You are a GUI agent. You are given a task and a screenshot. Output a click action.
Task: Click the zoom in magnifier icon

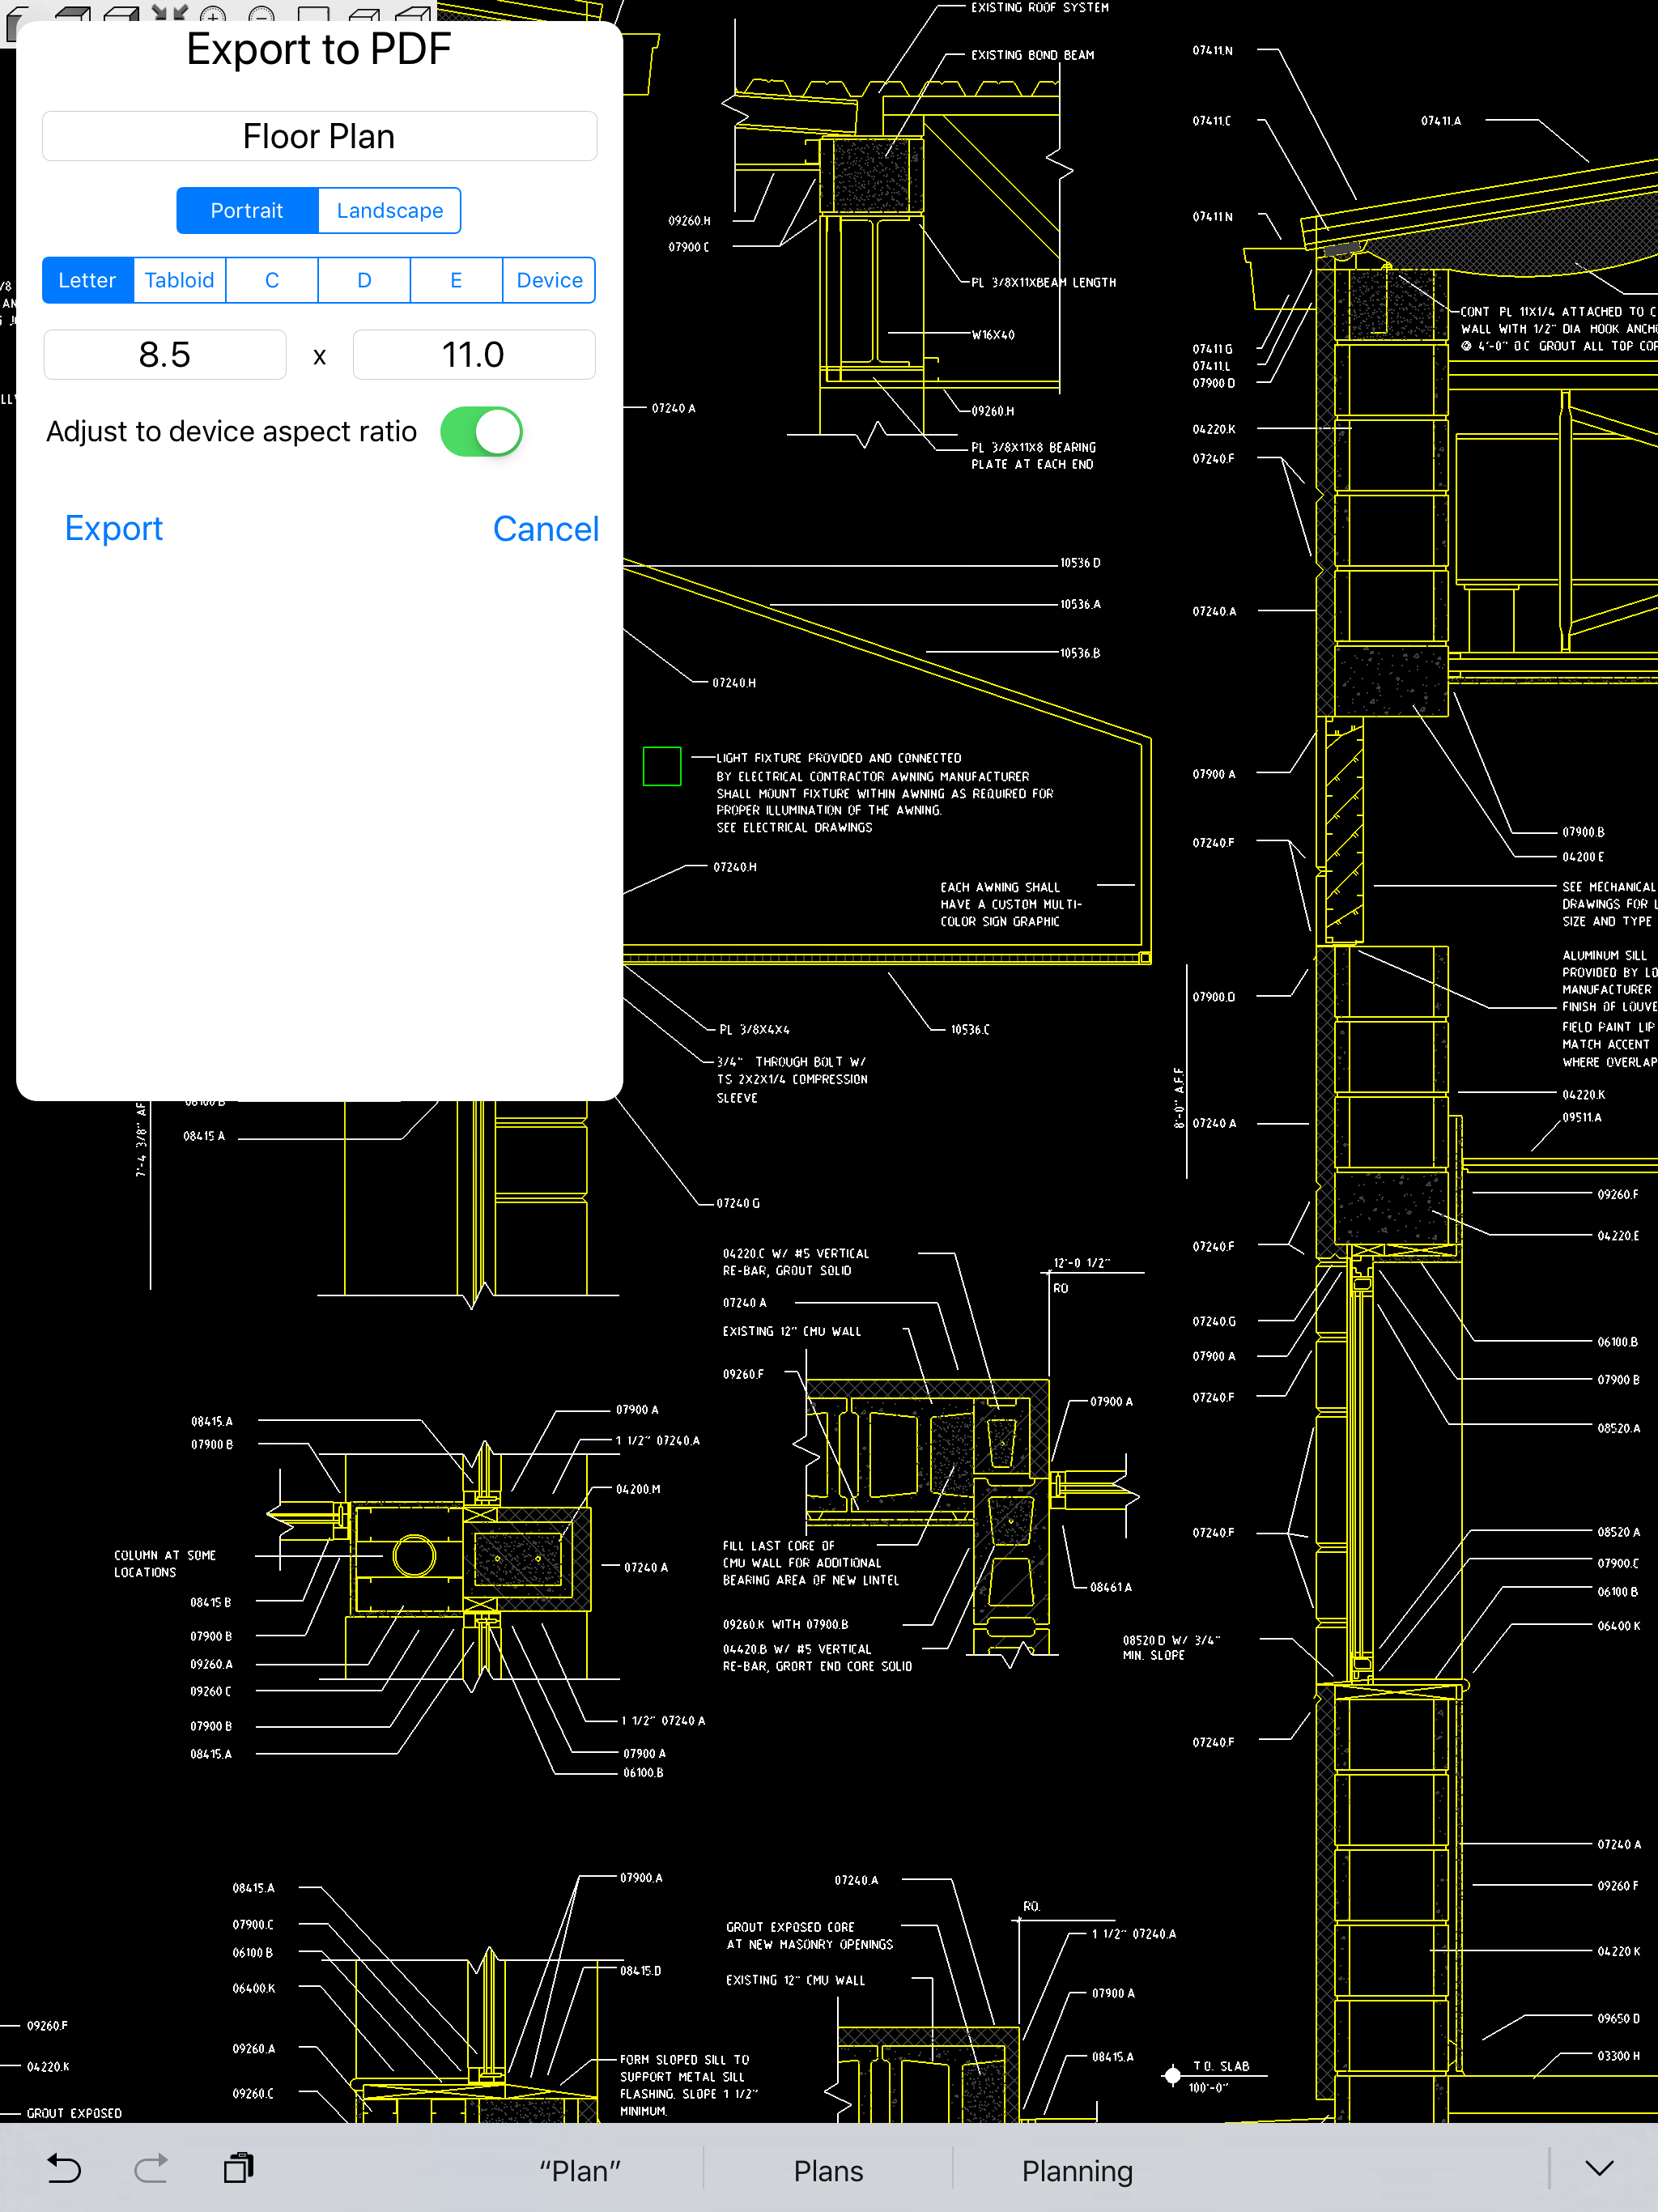pyautogui.click(x=213, y=14)
